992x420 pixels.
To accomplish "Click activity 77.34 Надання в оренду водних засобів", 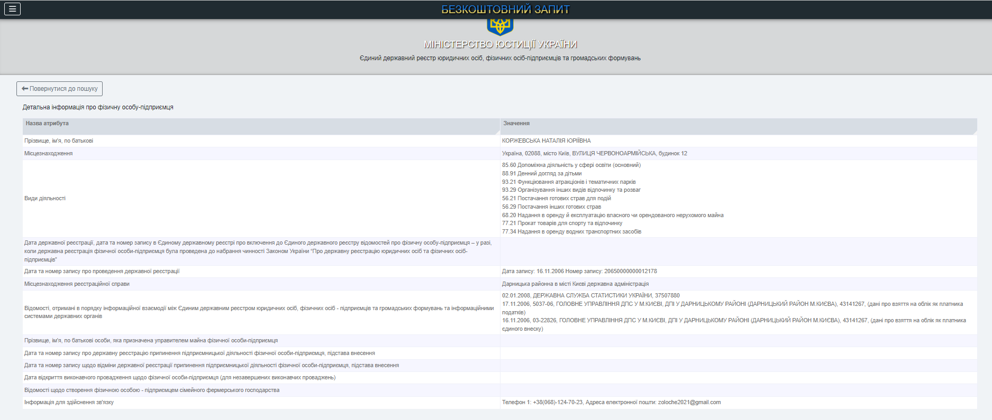I will click(571, 232).
